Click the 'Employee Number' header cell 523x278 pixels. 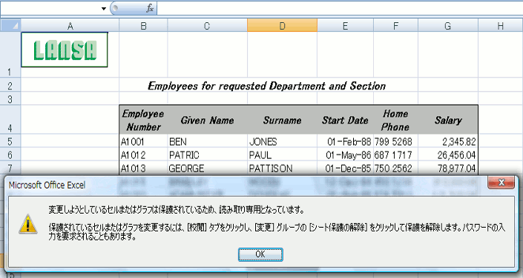click(143, 120)
